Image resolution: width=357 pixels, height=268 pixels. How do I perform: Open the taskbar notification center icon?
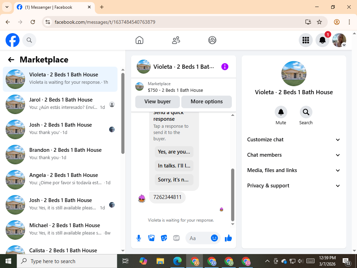tap(346, 261)
